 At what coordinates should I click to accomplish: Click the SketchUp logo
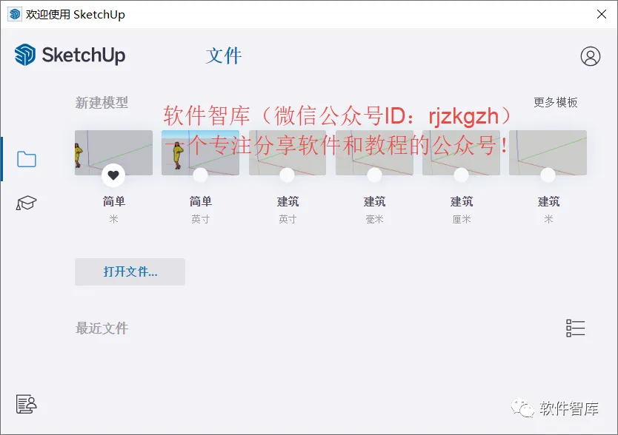70,55
